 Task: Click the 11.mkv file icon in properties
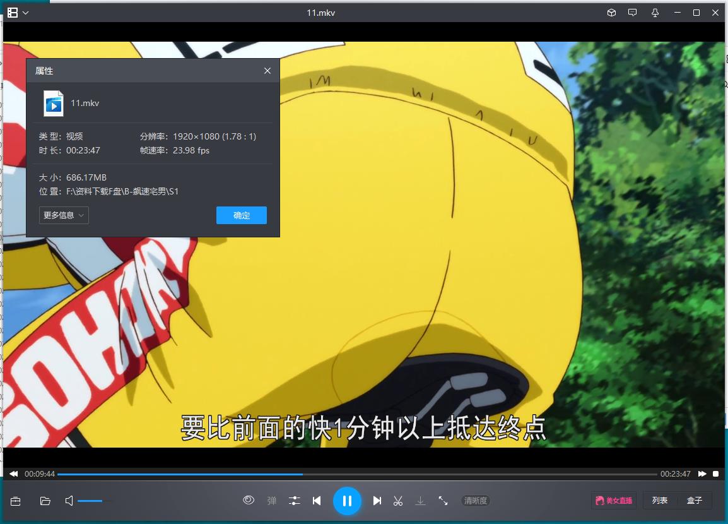coord(54,103)
